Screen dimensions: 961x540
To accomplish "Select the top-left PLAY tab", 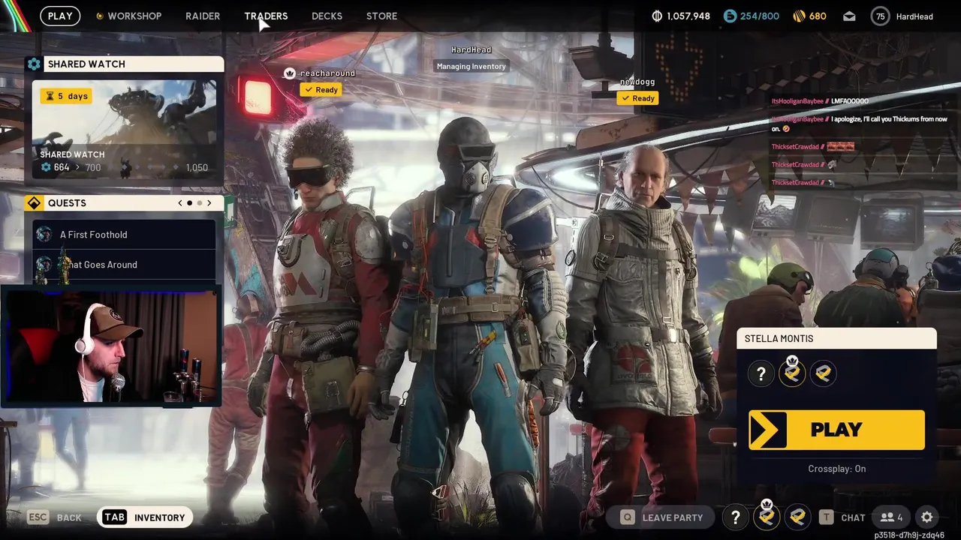I will click(60, 16).
